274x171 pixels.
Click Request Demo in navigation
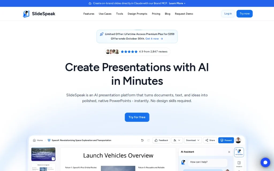(x=184, y=14)
